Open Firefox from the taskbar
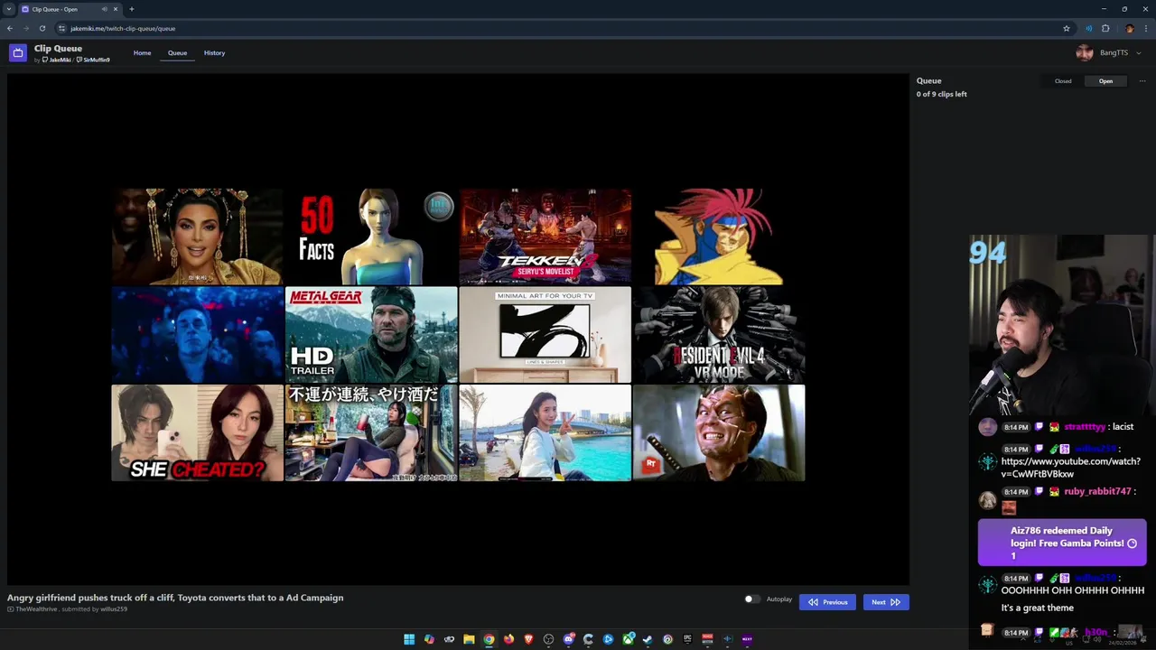The image size is (1156, 650). coord(508,639)
